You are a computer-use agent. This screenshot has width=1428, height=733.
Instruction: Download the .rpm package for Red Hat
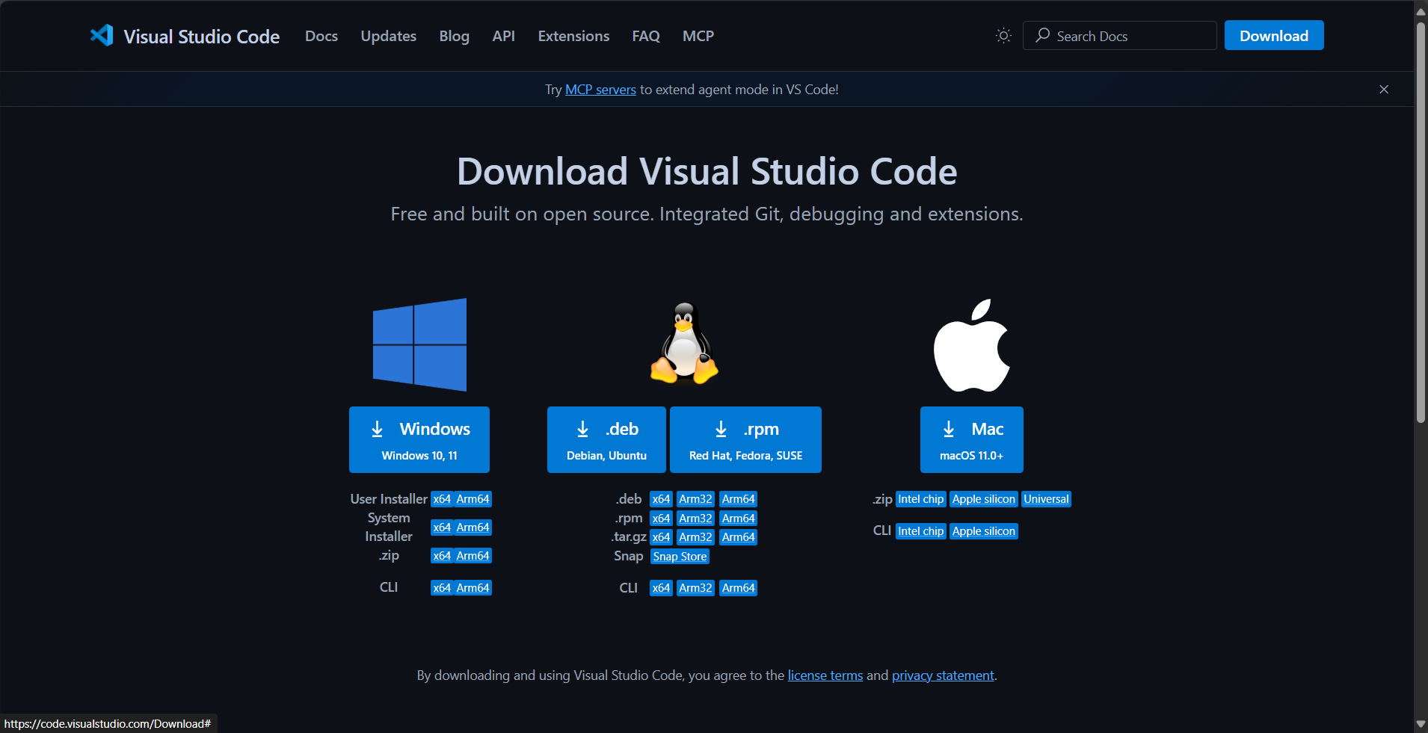pos(745,439)
